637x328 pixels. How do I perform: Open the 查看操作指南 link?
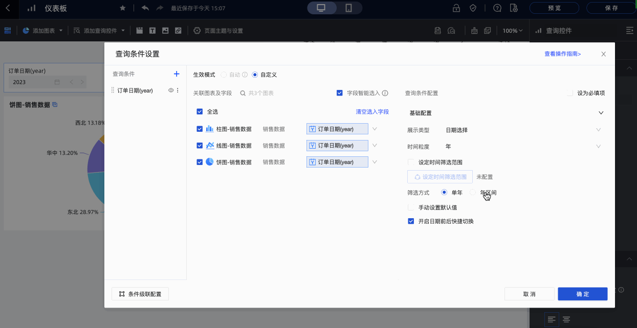[x=562, y=54]
